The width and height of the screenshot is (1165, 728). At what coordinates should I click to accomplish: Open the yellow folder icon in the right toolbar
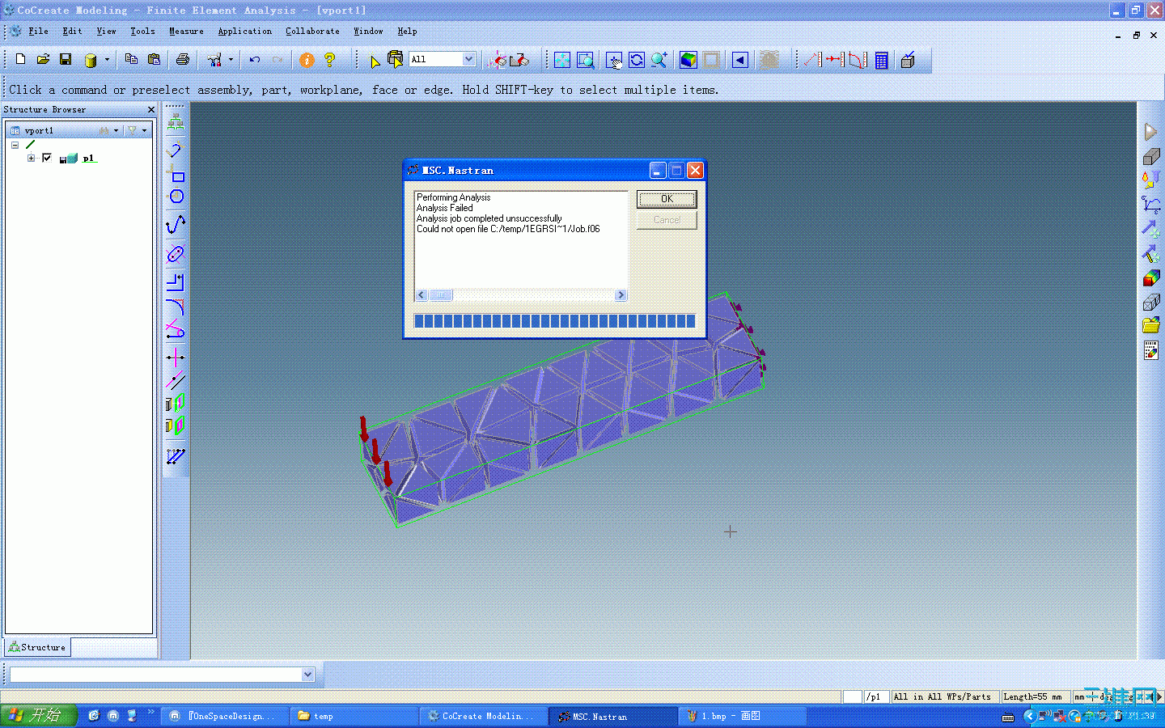[1151, 325]
